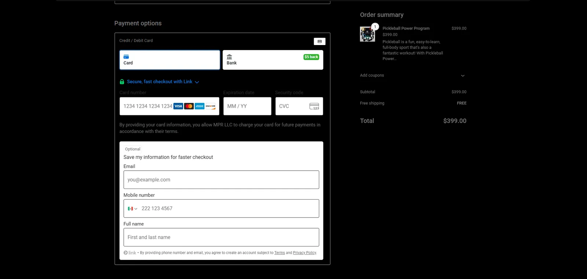Click the Mastercard logo icon
This screenshot has height=279, width=587.
[x=189, y=106]
